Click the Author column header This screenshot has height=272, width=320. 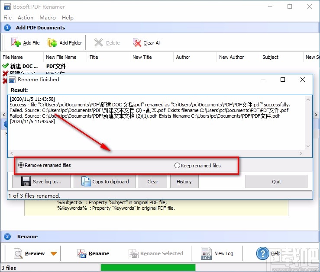195,57
